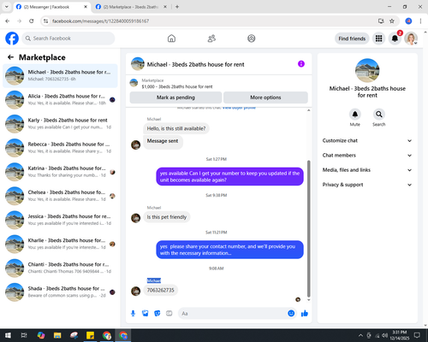Open emoji picker smiley icon
This screenshot has width=428, height=342.
click(291, 313)
